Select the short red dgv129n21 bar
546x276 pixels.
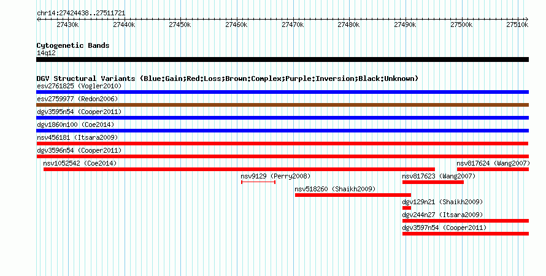point(407,208)
